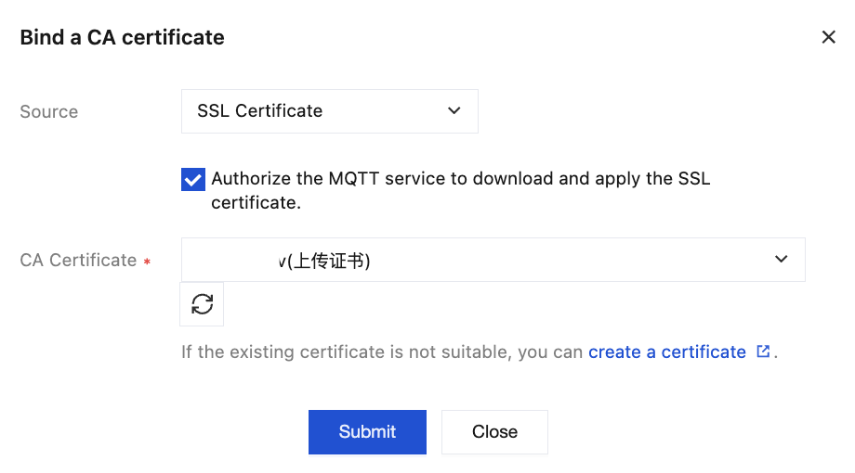Click the Authorize the MQTT service label text

click(460, 179)
